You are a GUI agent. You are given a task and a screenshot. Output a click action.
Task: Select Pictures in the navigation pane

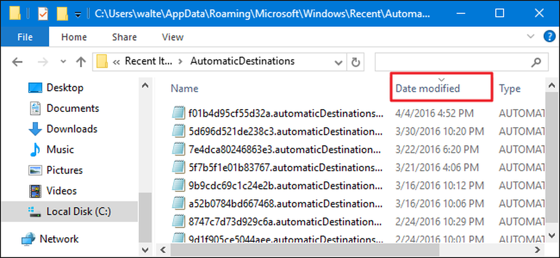[64, 170]
